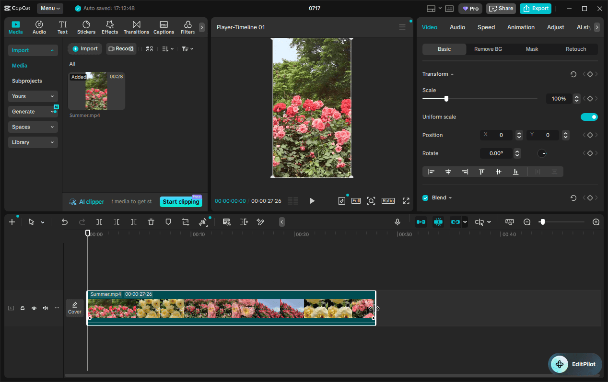Image resolution: width=608 pixels, height=382 pixels.
Task: Open the Captions panel
Action: (x=164, y=27)
